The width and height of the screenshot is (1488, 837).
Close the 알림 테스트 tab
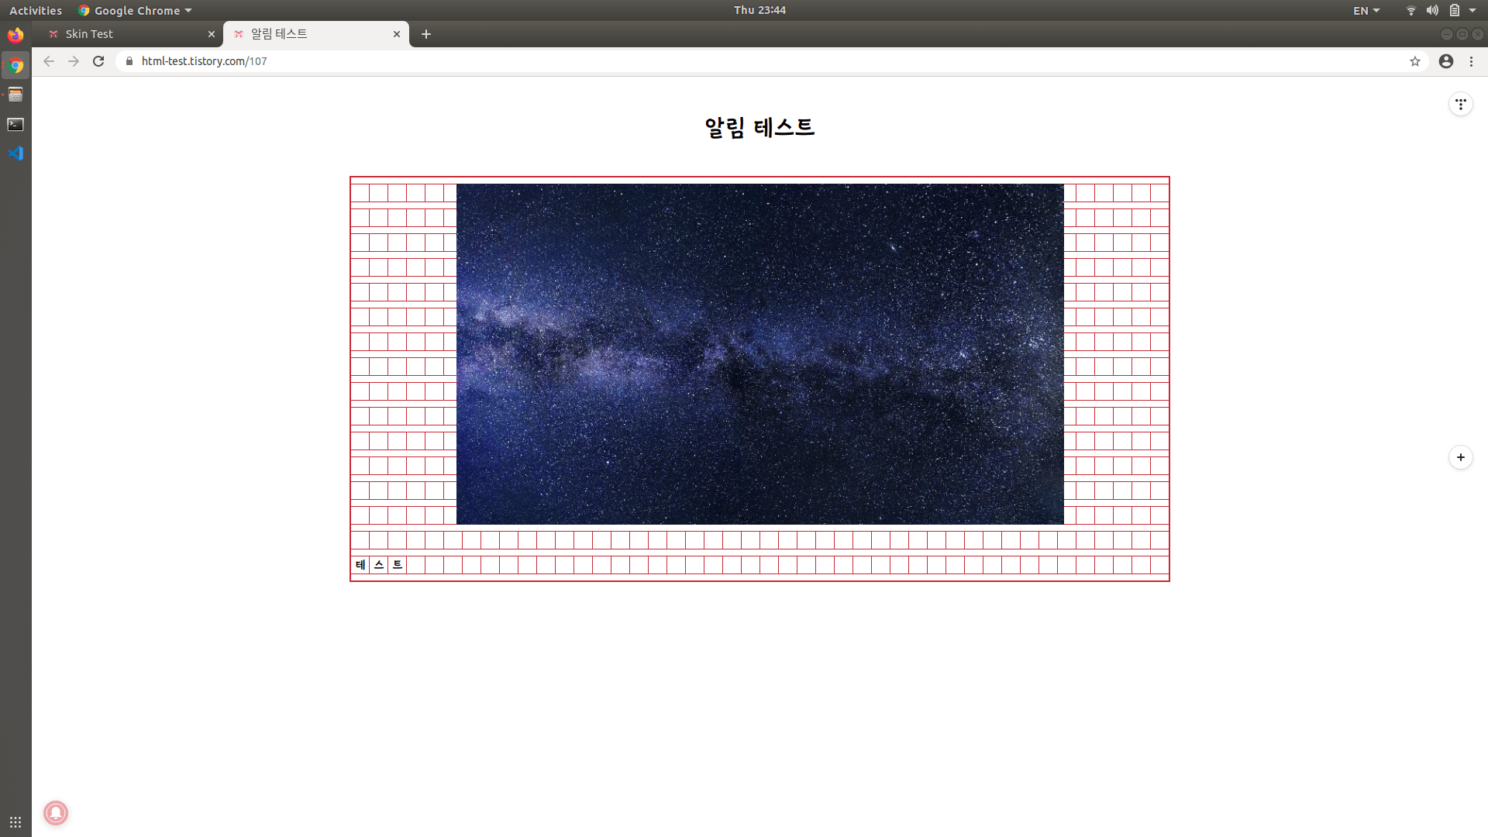click(397, 34)
